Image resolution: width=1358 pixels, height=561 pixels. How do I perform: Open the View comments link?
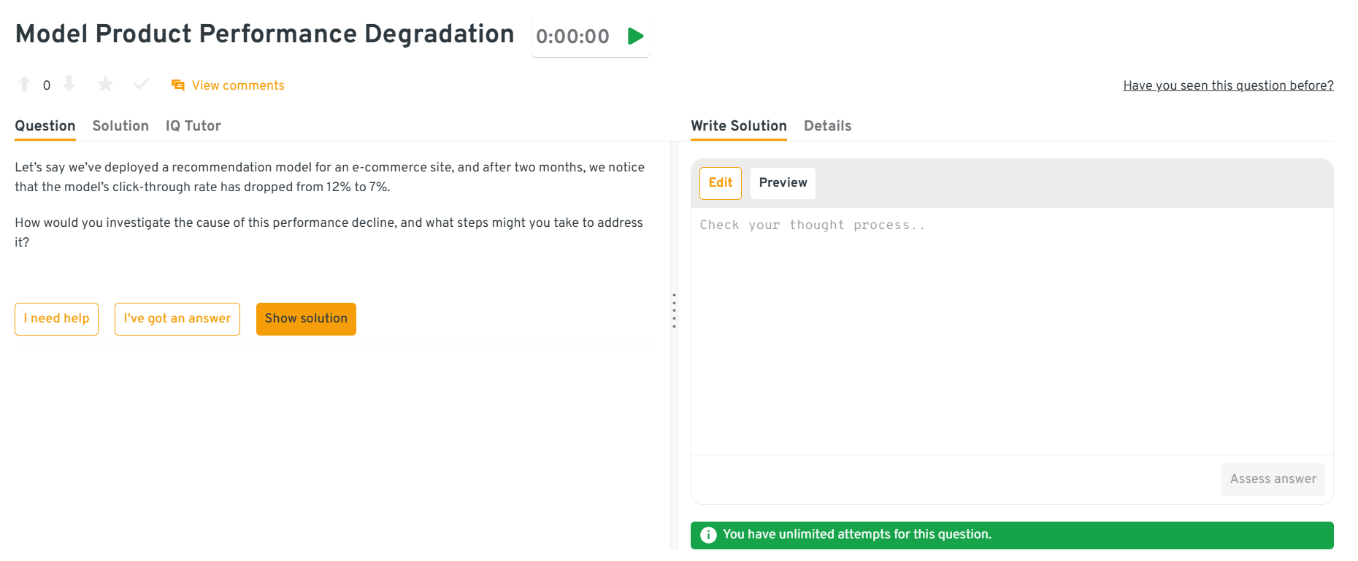238,85
